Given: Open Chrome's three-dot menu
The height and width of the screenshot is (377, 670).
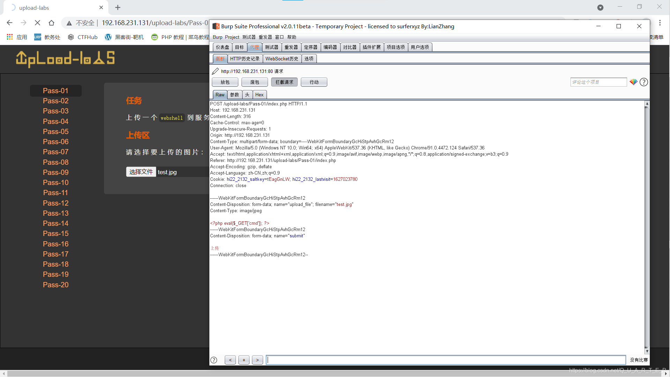Looking at the screenshot, I should coord(660,23).
